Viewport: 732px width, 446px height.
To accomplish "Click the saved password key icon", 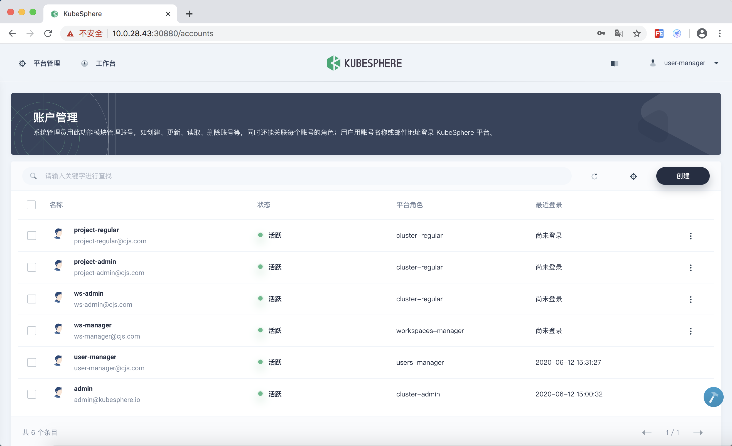I will tap(601, 33).
